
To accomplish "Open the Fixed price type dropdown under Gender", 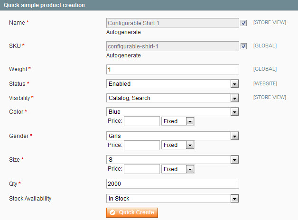I will [177, 145].
